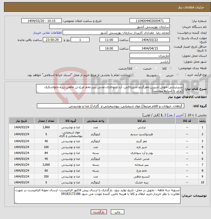Click the resize grip of description box
The image size is (211, 219).
[37, 92]
